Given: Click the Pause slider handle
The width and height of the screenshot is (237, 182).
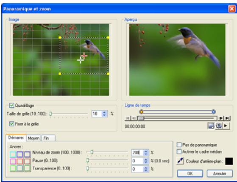Looking at the screenshot, I should pyautogui.click(x=87, y=160).
